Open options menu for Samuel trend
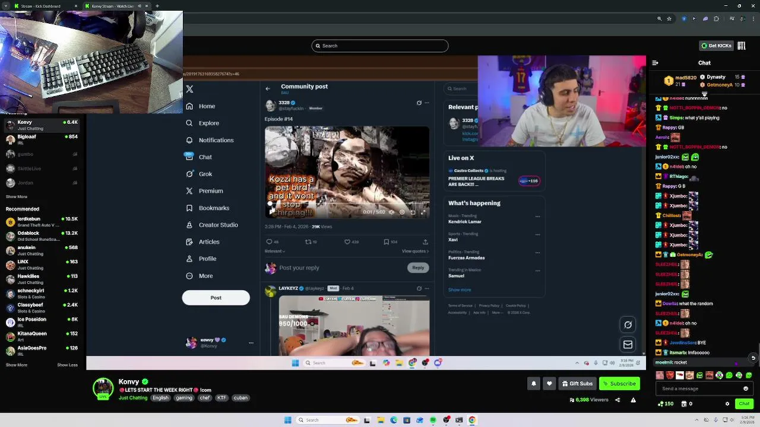The height and width of the screenshot is (427, 760). click(538, 271)
